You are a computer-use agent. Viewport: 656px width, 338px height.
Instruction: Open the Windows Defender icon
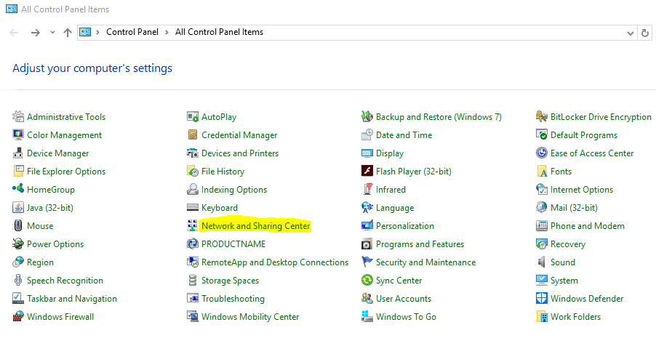(x=542, y=299)
